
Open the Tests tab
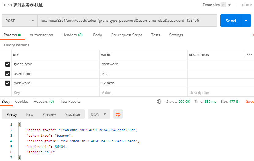coord(156,35)
